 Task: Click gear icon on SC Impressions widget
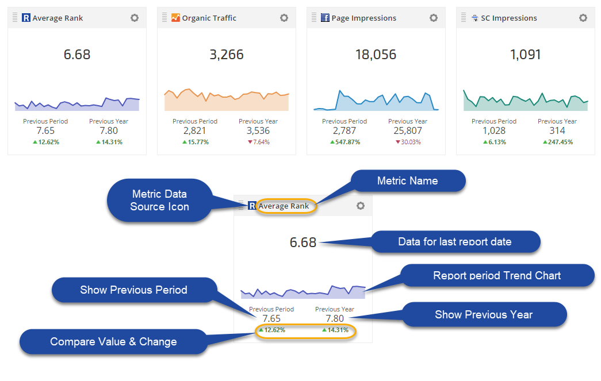tap(583, 18)
